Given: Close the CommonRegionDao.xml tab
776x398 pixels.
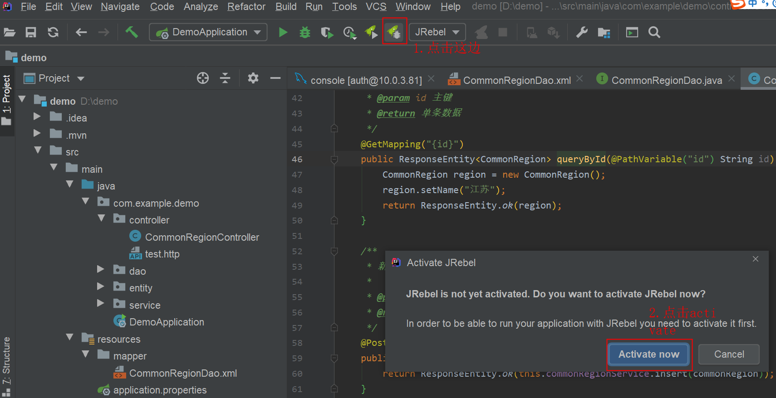Looking at the screenshot, I should click(x=580, y=79).
